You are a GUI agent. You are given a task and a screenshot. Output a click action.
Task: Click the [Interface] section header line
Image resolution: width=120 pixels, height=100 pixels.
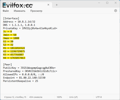(11, 18)
